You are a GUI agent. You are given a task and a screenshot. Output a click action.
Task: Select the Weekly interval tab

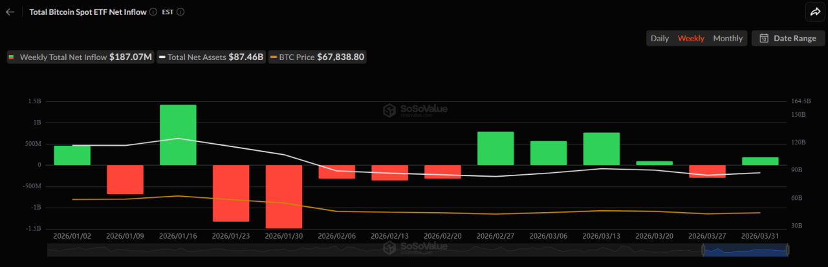691,38
